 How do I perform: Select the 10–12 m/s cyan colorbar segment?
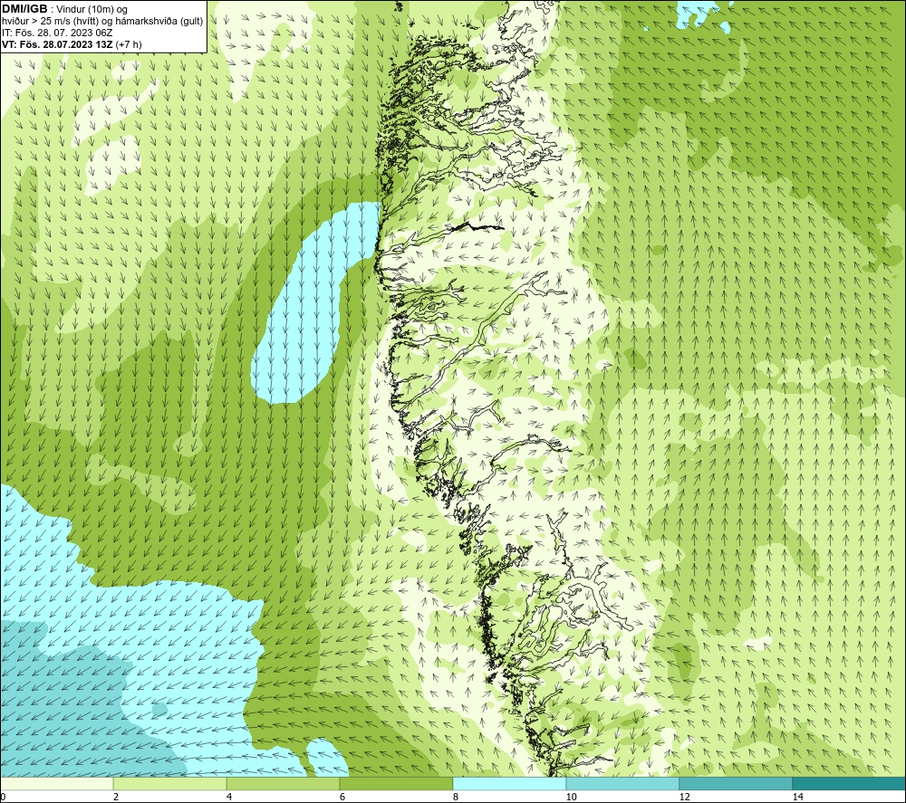tap(623, 783)
